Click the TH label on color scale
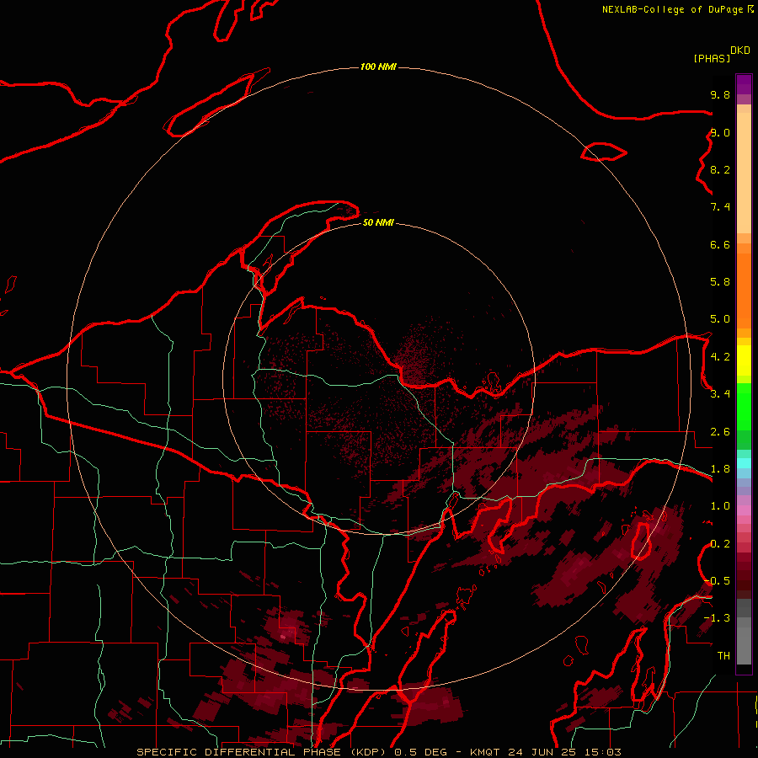The image size is (758, 758). (723, 655)
